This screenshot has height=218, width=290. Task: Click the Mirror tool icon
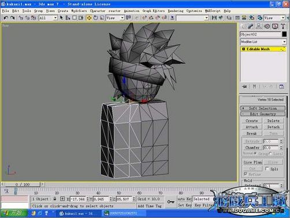(214, 18)
